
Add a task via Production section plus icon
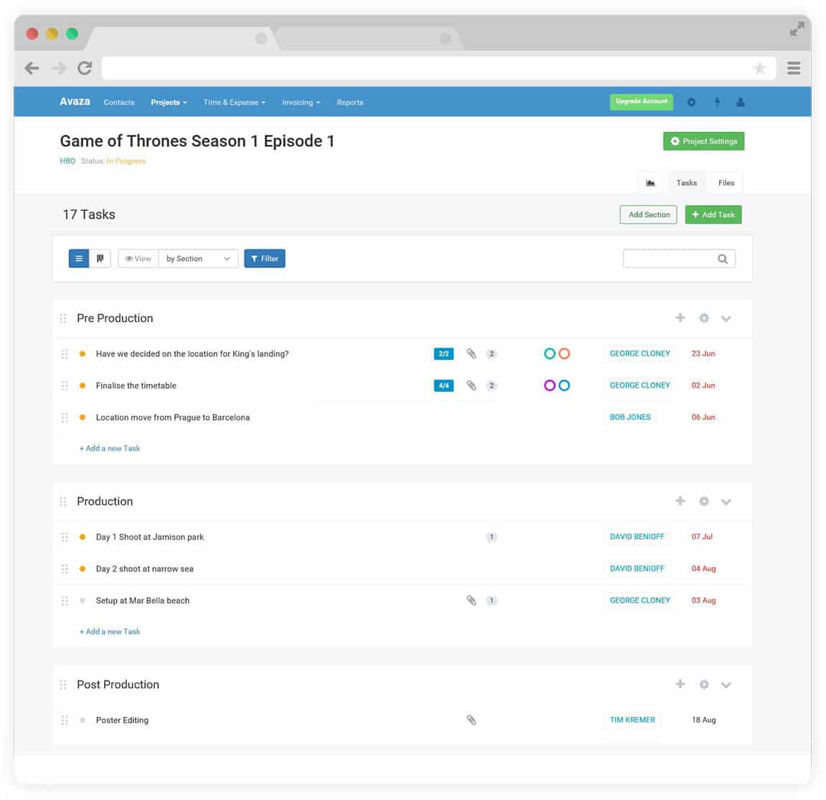[680, 501]
